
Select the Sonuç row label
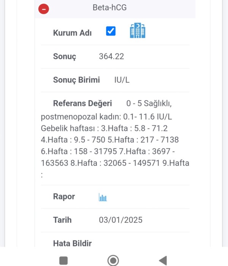(65, 56)
